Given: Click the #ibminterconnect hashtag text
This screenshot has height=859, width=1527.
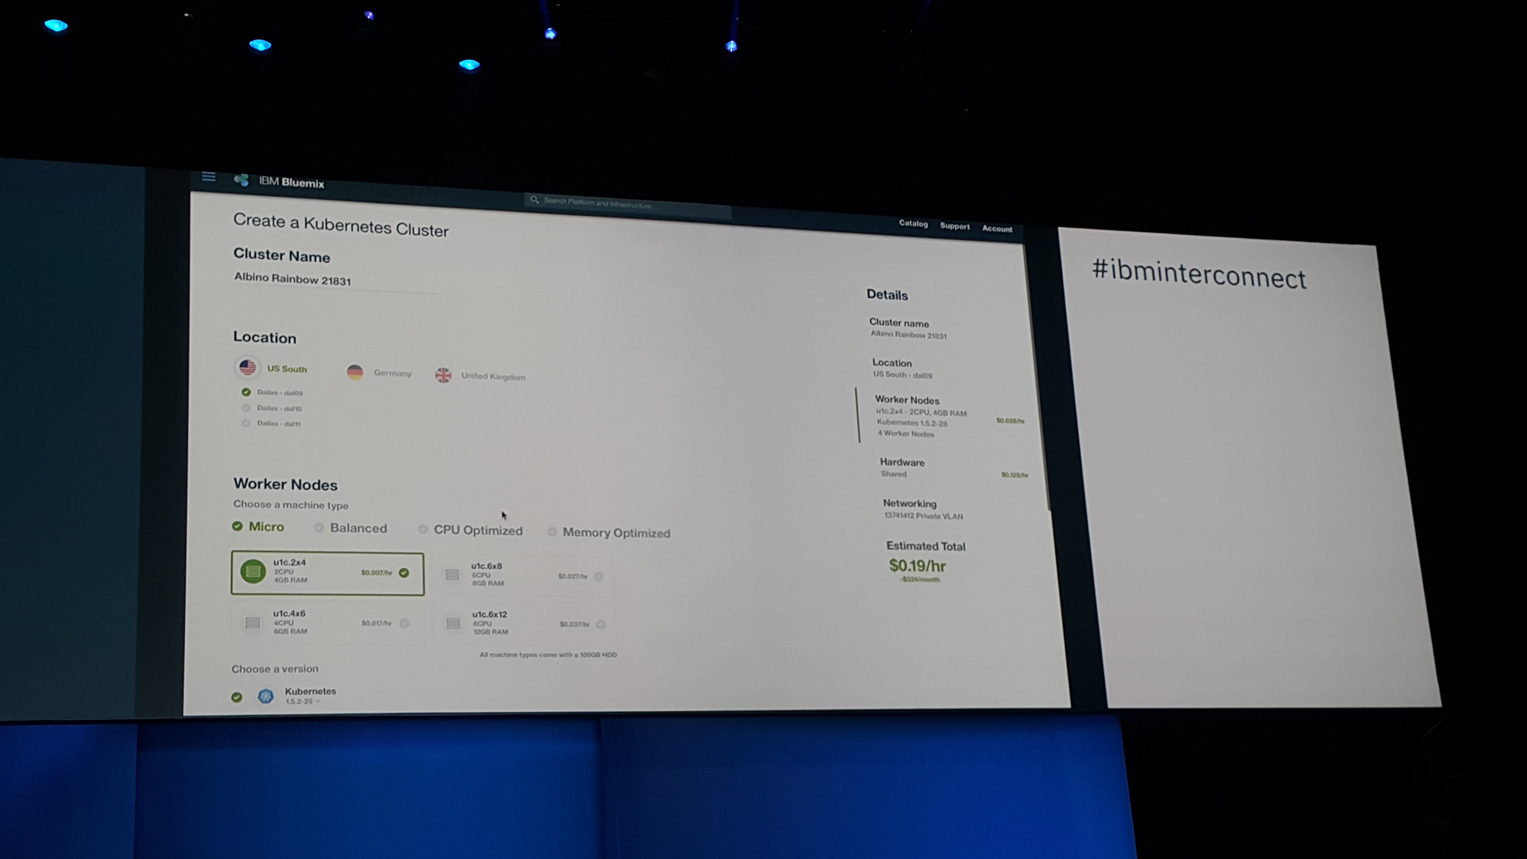Looking at the screenshot, I should click(x=1199, y=274).
